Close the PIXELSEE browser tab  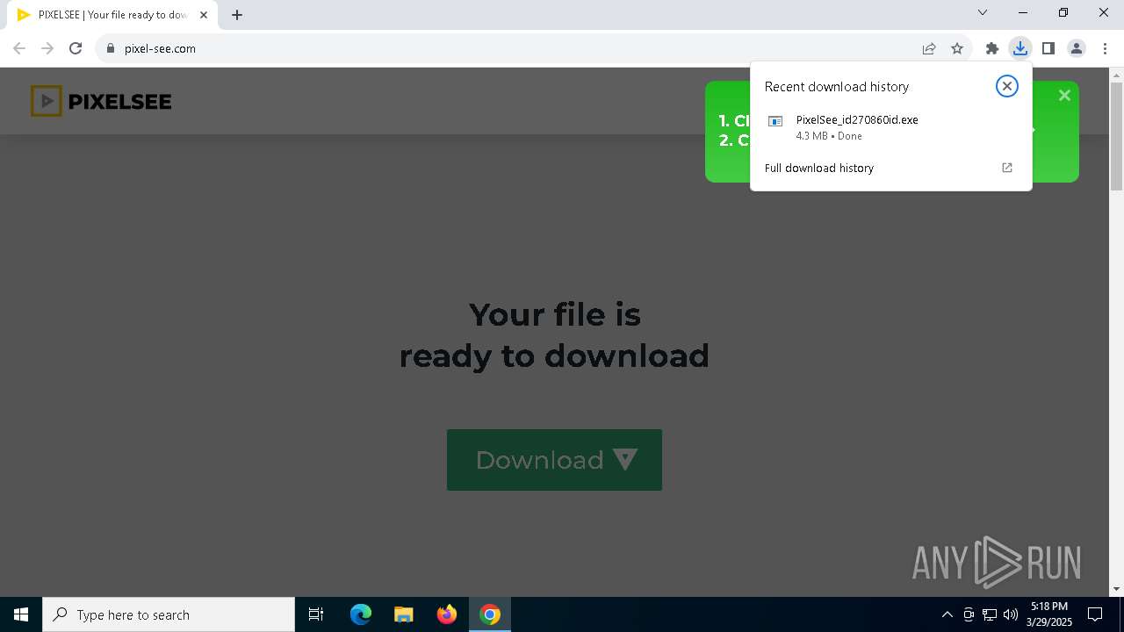204,15
